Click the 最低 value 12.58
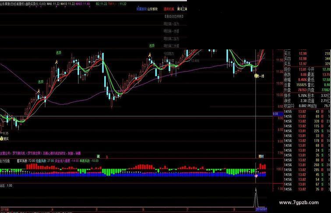The height and width of the screenshot is (213, 331). tap(326, 80)
